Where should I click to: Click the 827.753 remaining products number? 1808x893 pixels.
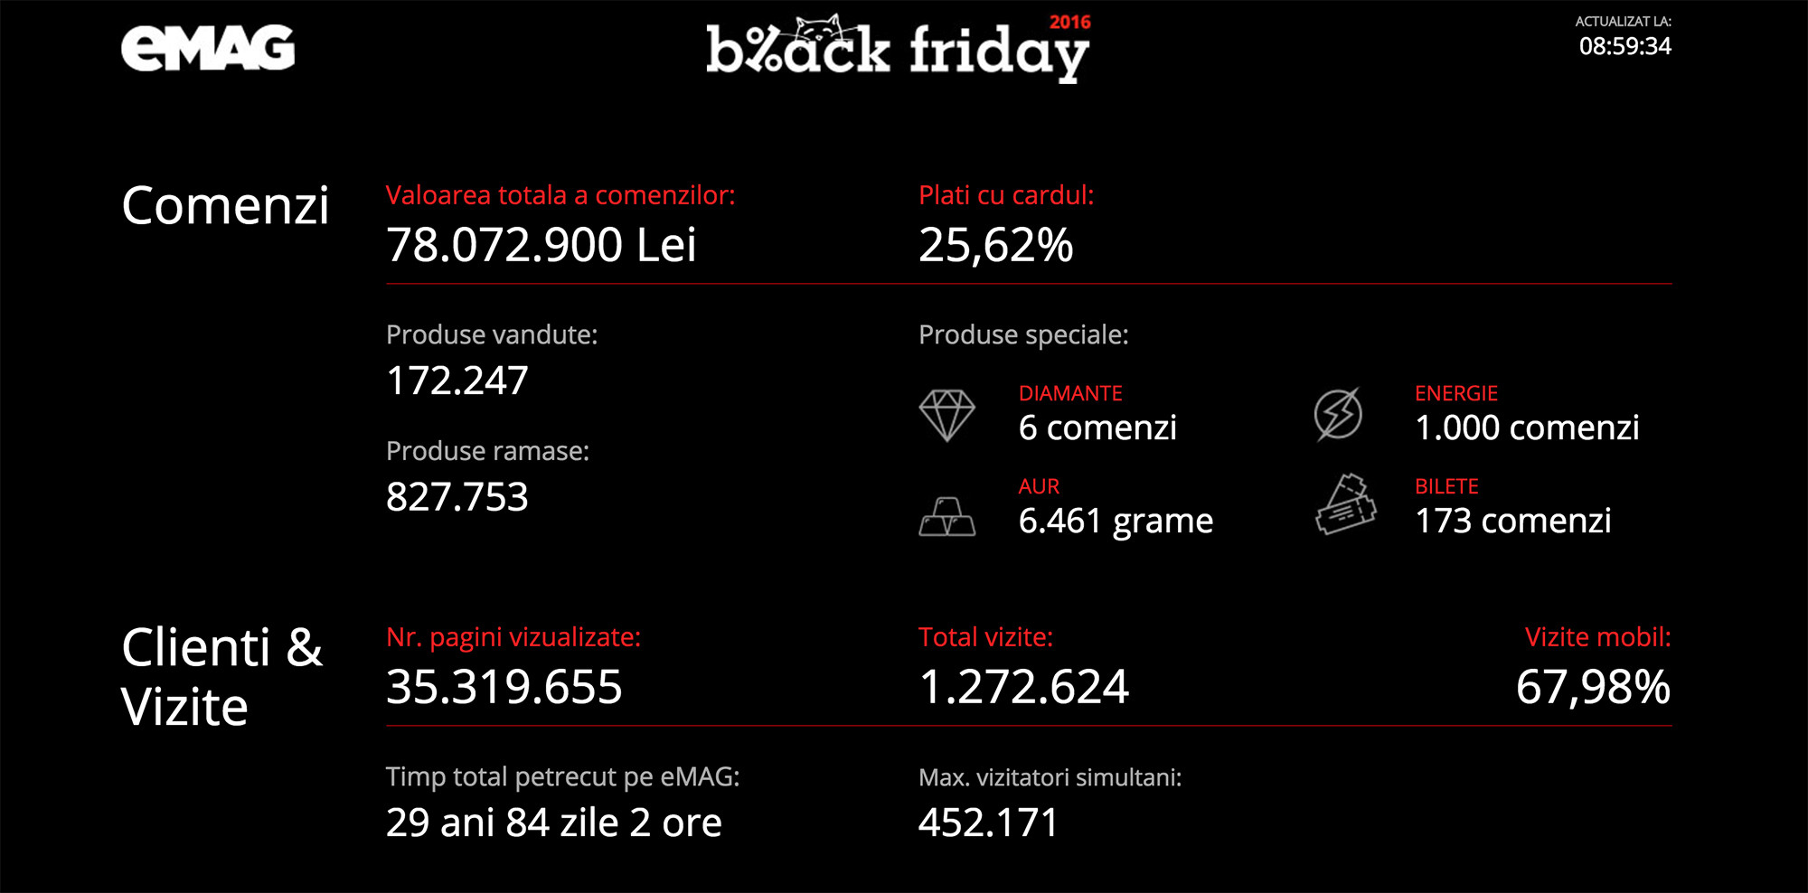457,497
